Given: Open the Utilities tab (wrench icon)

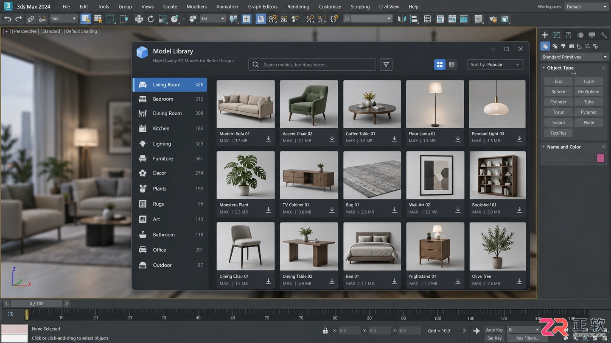Looking at the screenshot, I should coord(603,35).
